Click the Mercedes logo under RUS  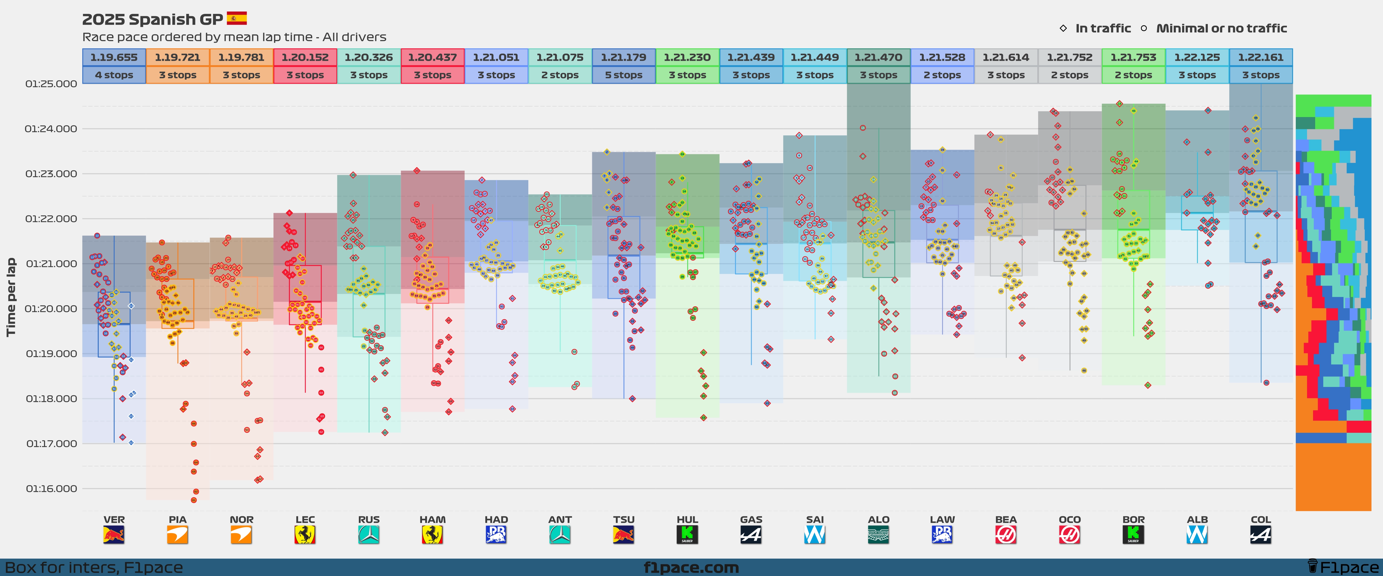(x=369, y=535)
